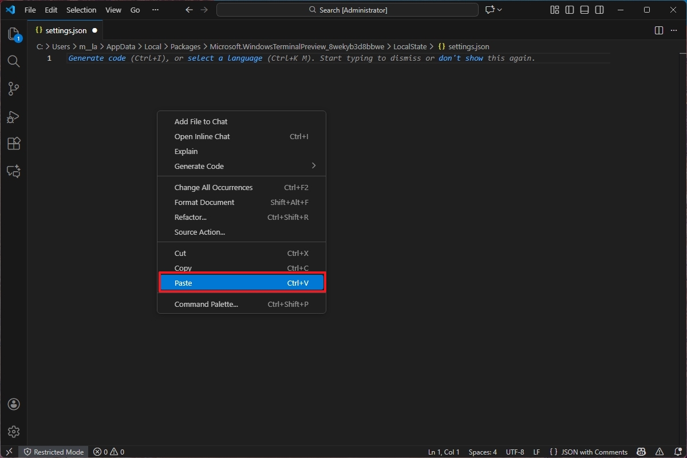687x458 pixels.
Task: Open the Source Control view
Action: coord(14,89)
